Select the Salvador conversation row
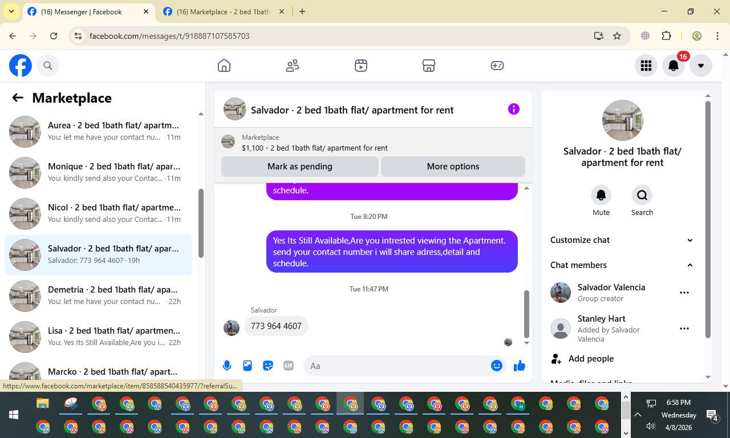 (98, 254)
